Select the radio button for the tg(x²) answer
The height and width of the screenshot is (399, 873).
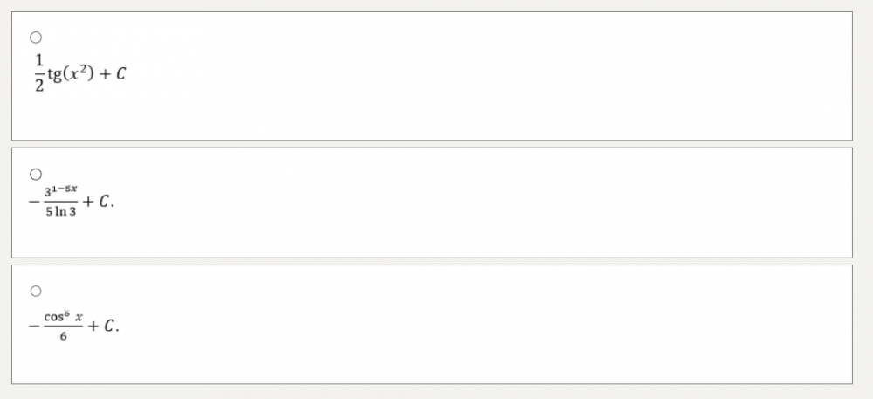click(36, 38)
